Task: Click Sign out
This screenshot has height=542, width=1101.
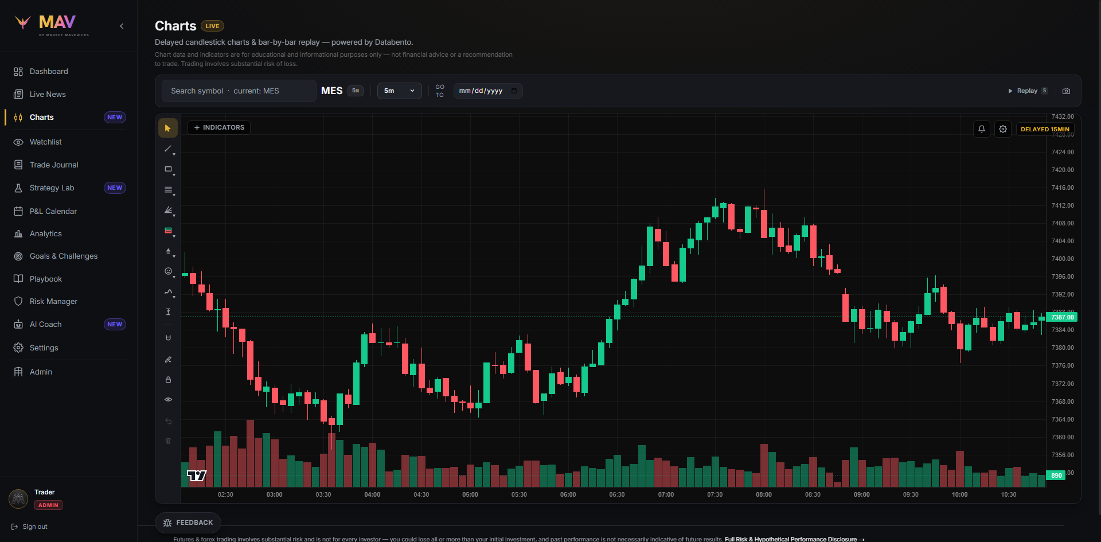Action: 29,527
